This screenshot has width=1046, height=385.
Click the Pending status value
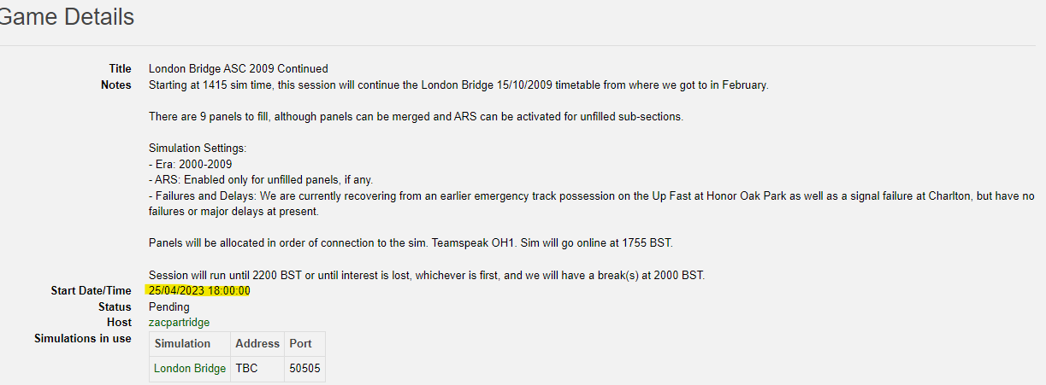pos(169,306)
